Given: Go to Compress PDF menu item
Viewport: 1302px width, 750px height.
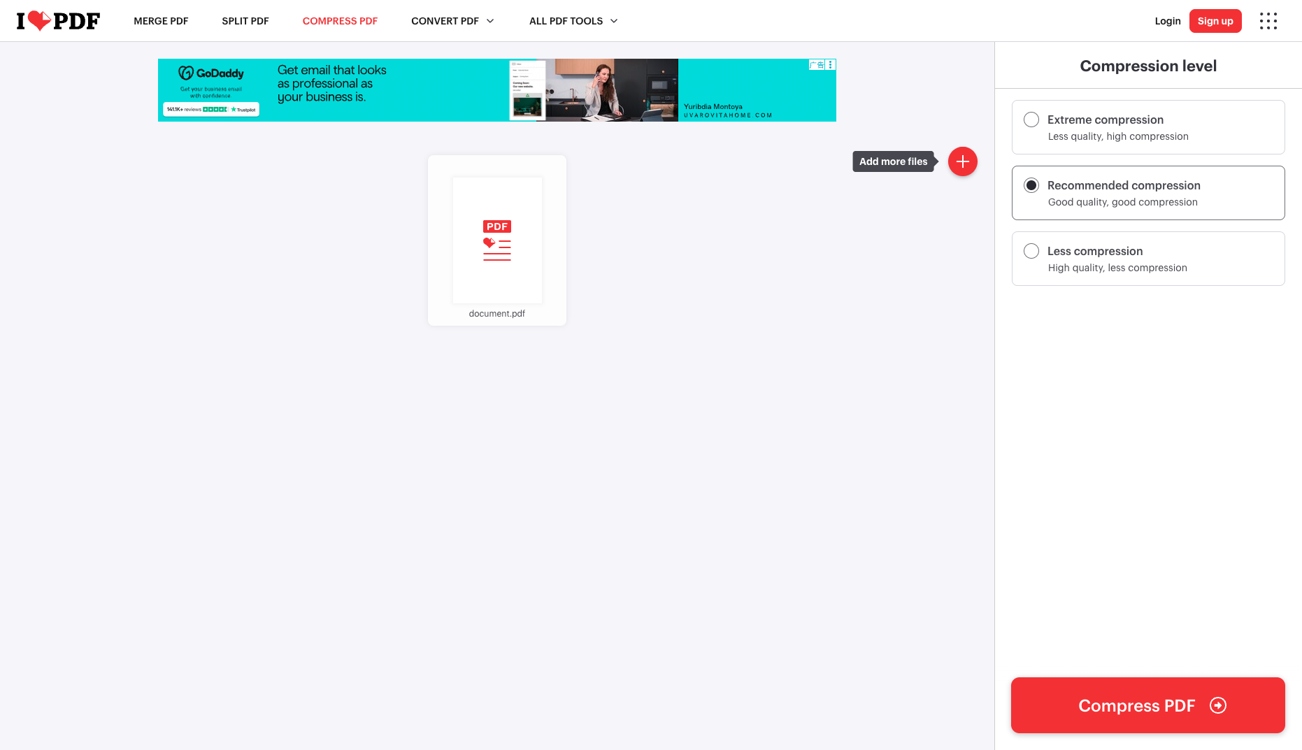Looking at the screenshot, I should click(340, 21).
